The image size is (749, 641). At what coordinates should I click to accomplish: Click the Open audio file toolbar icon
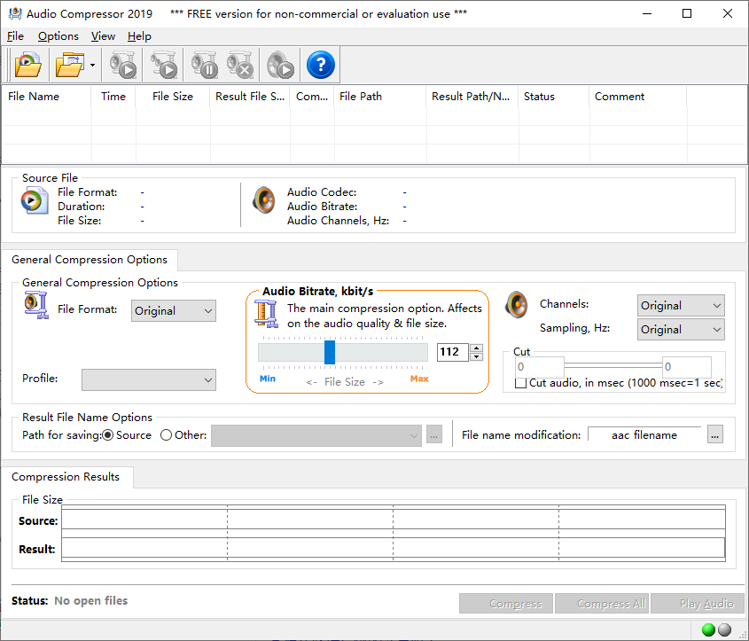click(28, 65)
